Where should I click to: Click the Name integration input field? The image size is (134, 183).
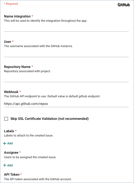[66, 28]
